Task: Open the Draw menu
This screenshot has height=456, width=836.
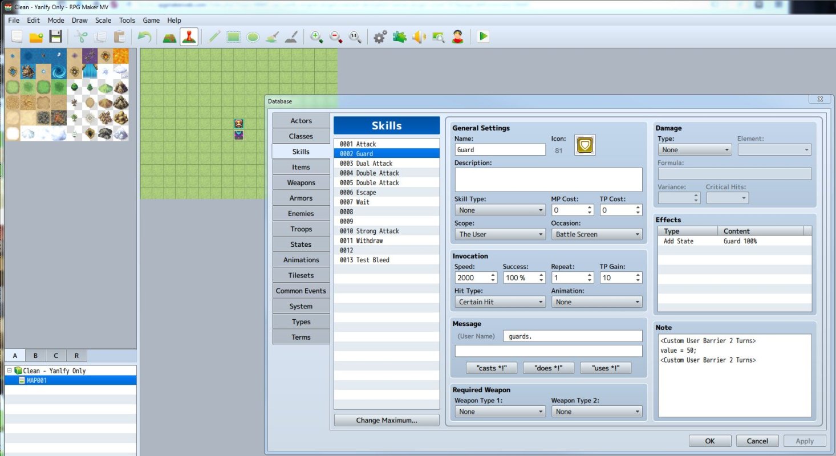Action: coord(80,21)
